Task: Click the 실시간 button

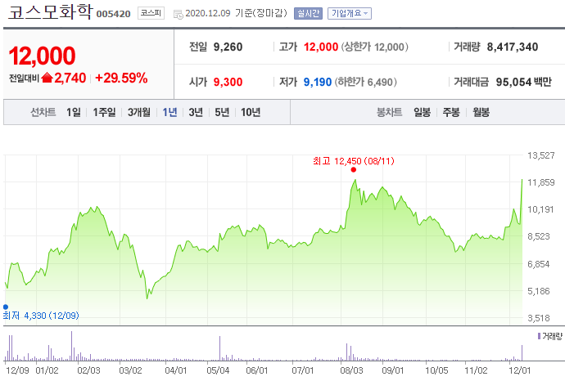Action: point(308,13)
